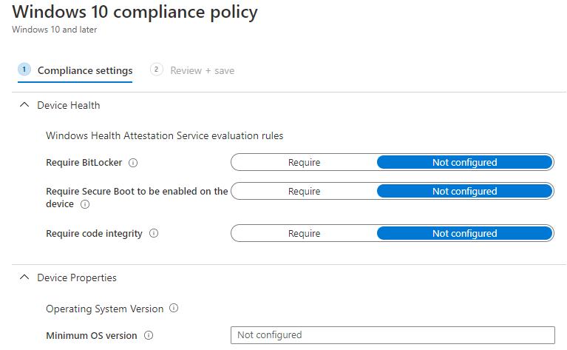The height and width of the screenshot is (350, 567).
Task: Click the Secure Boot setting info icon
Action: click(85, 204)
